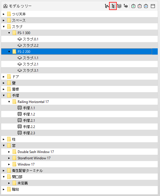Click the folder icon of 階段
This screenshot has height=196, width=160.
pyautogui.click(x=9, y=189)
